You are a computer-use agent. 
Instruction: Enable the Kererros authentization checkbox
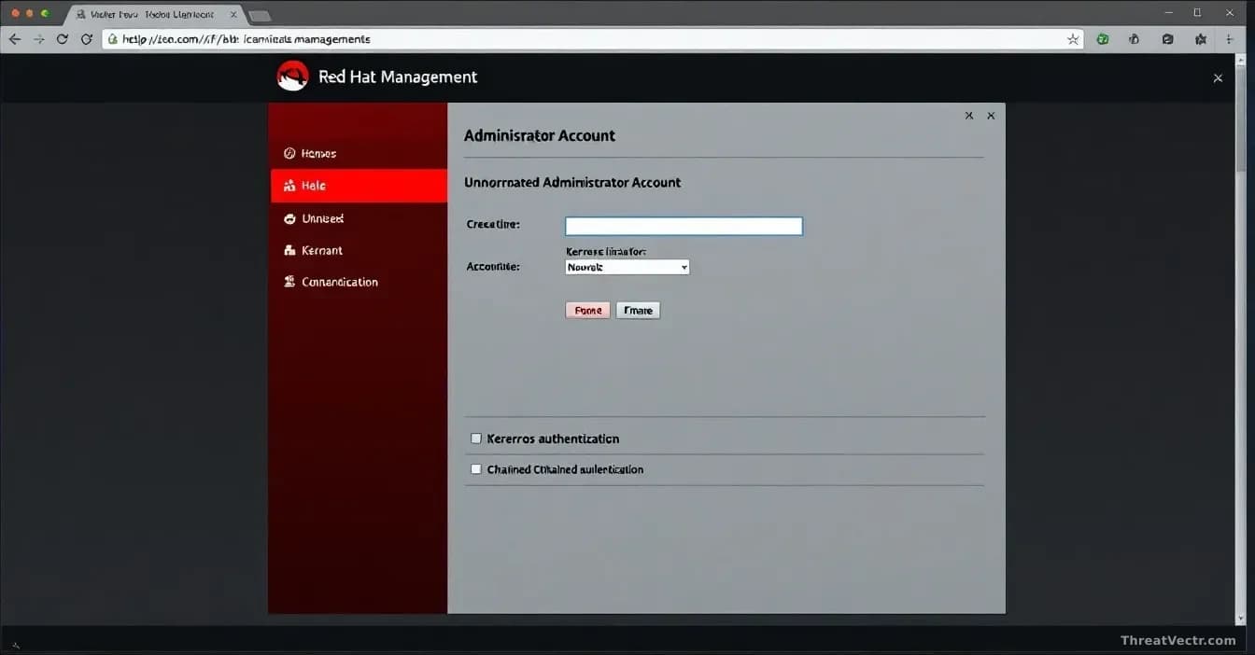476,438
